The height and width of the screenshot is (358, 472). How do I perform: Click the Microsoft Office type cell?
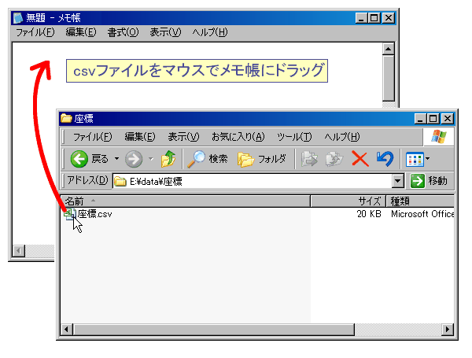[x=422, y=214]
